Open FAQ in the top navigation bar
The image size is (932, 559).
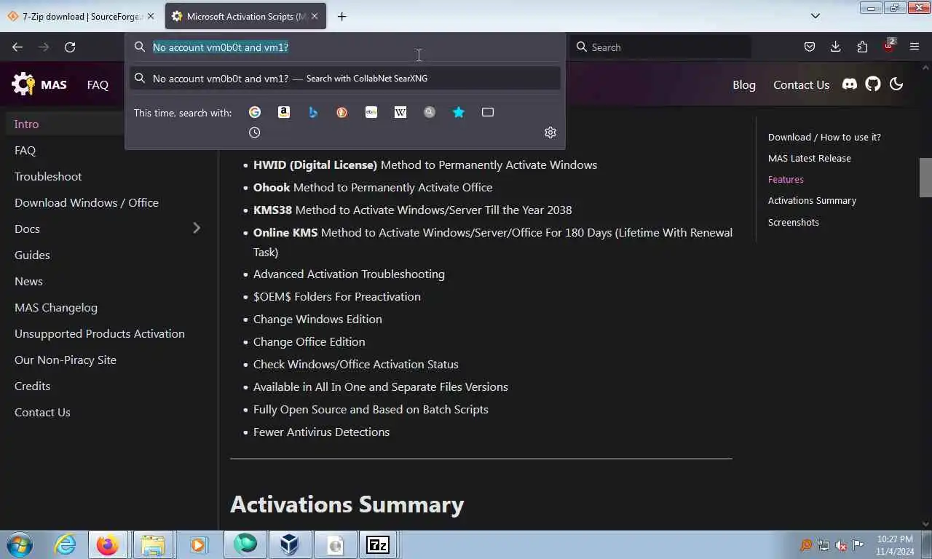click(x=98, y=84)
